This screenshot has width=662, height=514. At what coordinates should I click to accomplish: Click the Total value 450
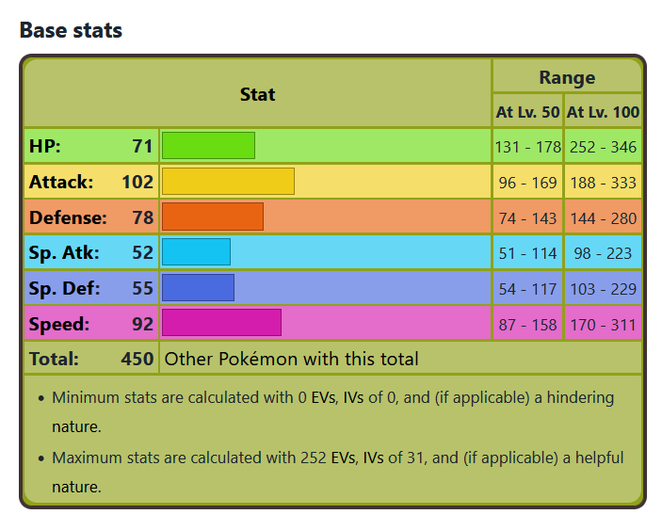tap(137, 359)
